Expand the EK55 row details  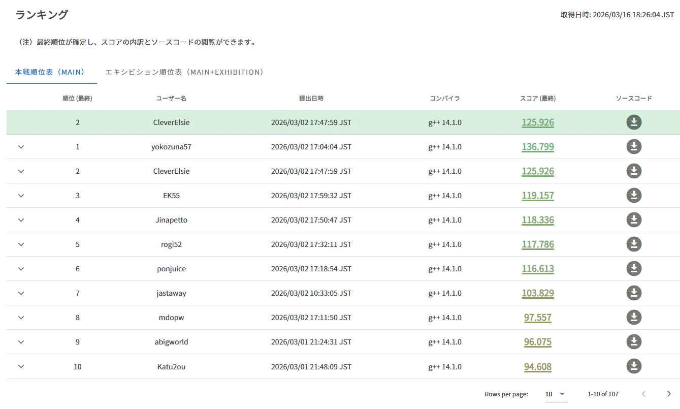coord(21,196)
